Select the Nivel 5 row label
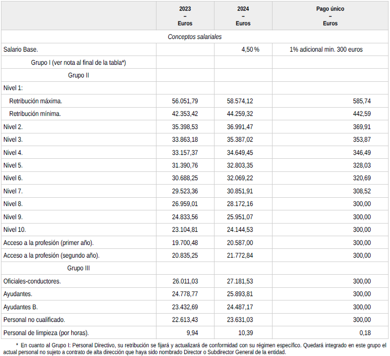The image size is (390, 356). tap(13, 165)
